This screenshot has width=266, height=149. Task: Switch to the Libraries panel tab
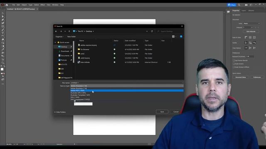[x=251, y=11]
